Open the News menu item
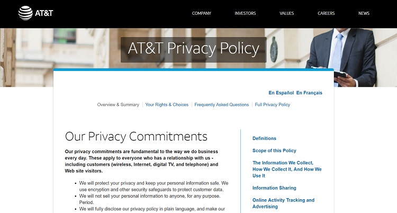Image resolution: width=397 pixels, height=213 pixels. click(364, 13)
